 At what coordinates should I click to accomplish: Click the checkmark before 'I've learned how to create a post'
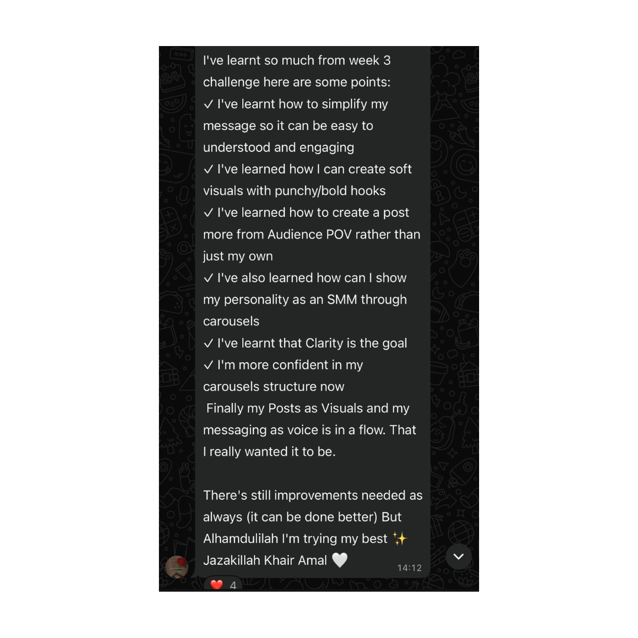click(208, 213)
